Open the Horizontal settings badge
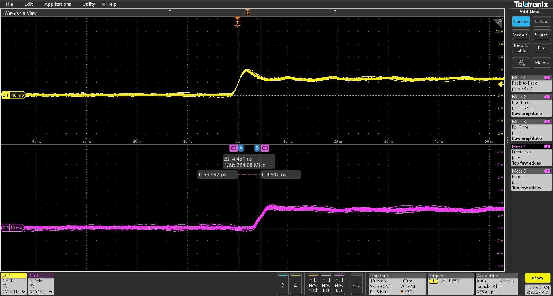Screen dimensions: 553x296 [397, 284]
